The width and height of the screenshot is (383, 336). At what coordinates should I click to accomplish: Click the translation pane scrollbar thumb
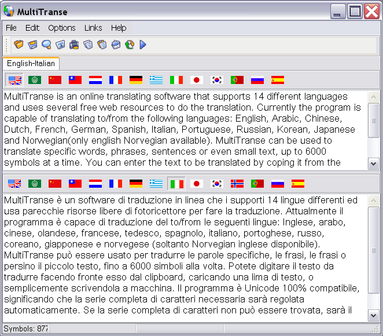374,250
